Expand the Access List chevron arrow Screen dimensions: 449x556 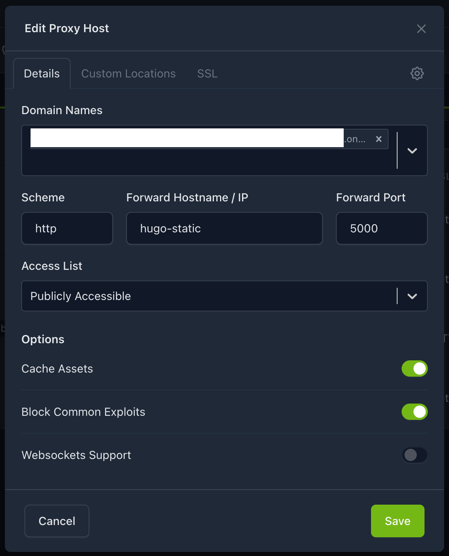point(412,296)
